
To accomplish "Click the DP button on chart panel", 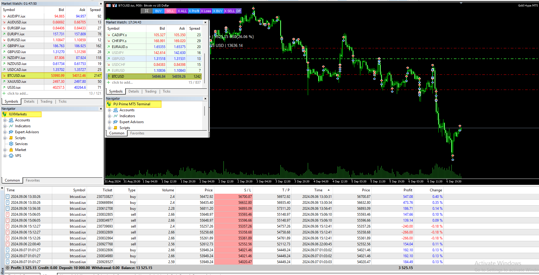I will [239, 11].
